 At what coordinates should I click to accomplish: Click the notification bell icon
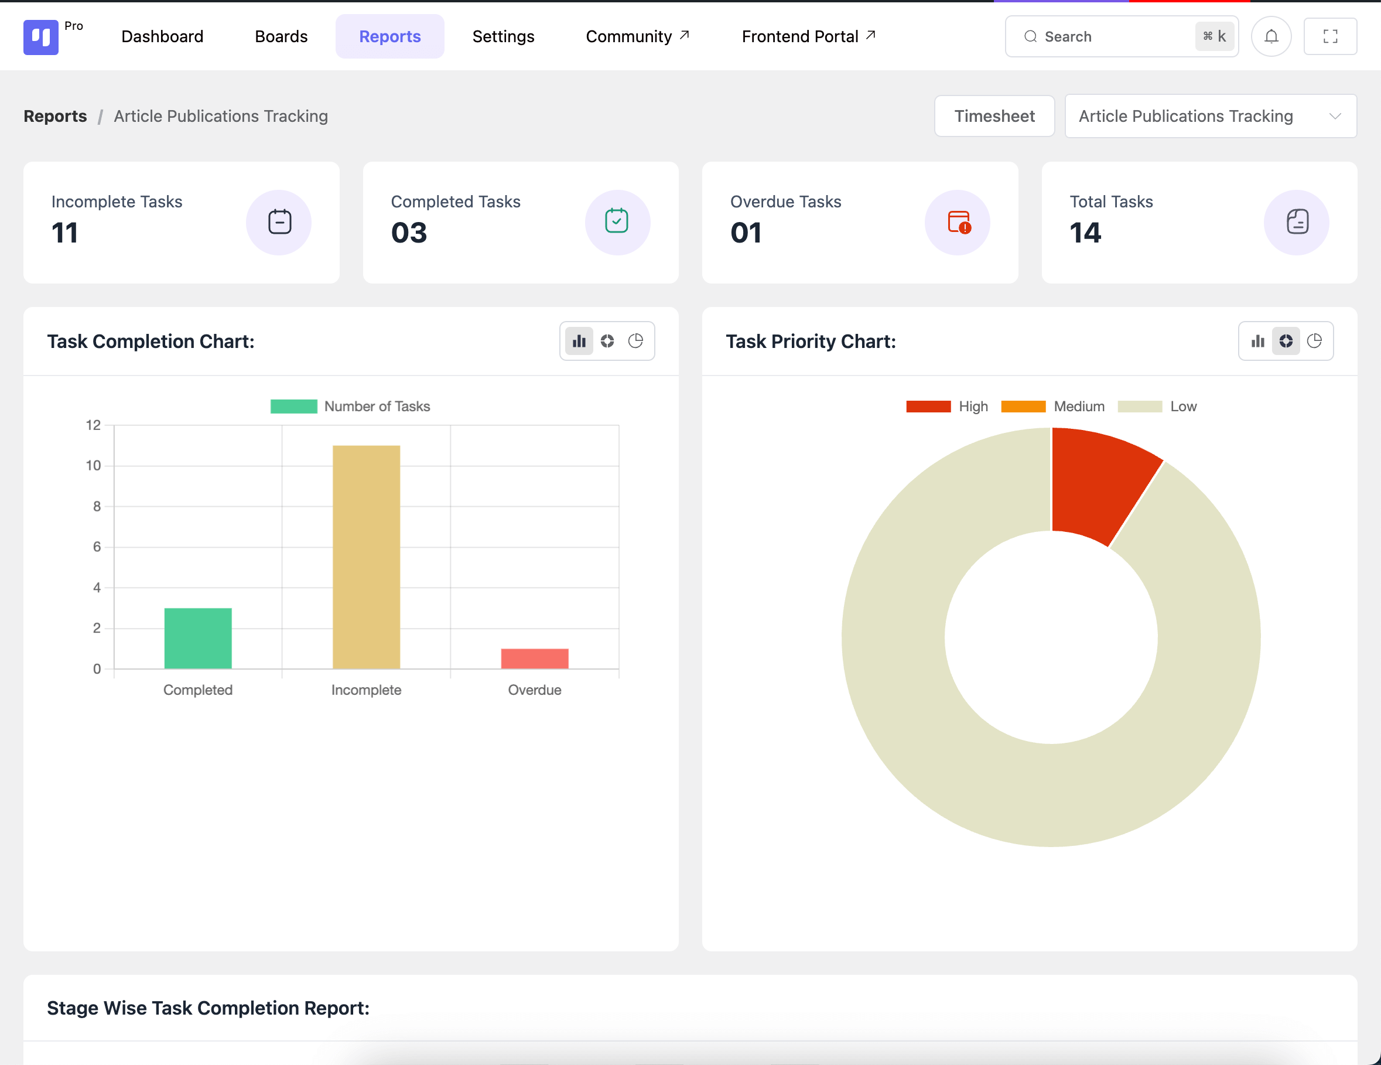(x=1271, y=37)
